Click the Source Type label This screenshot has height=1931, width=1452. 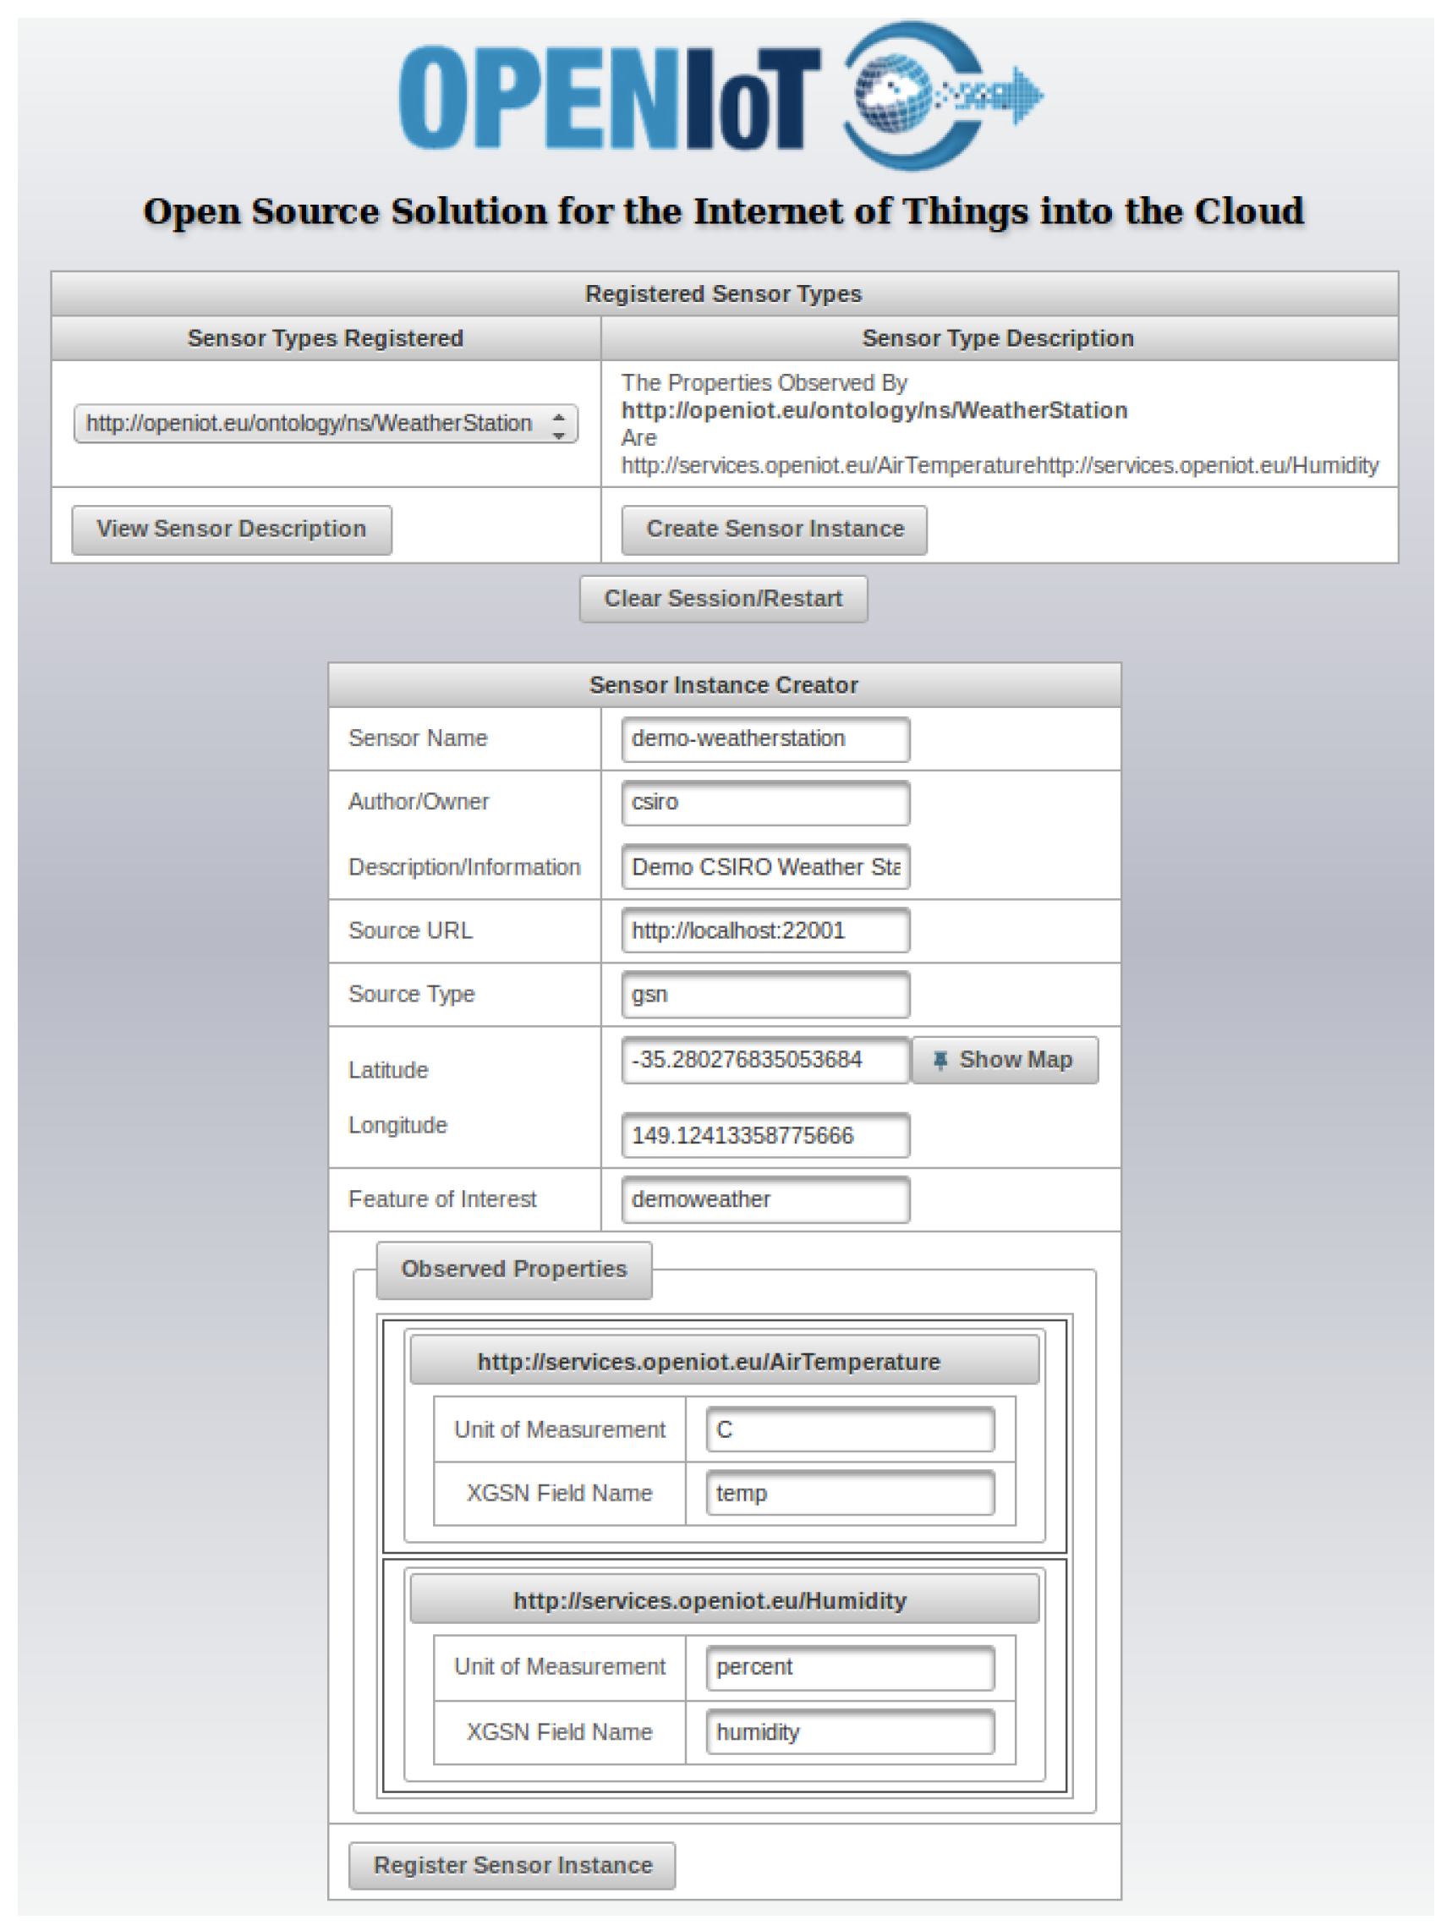point(412,995)
